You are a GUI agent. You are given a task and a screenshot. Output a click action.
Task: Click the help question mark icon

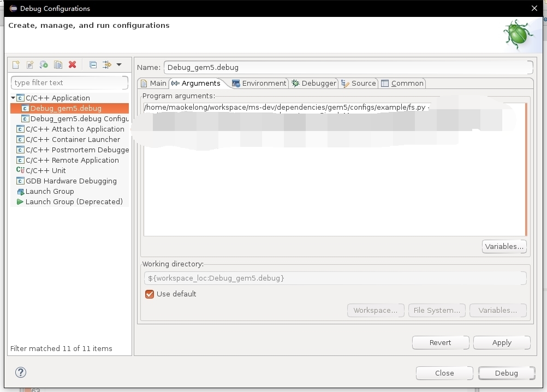[20, 372]
